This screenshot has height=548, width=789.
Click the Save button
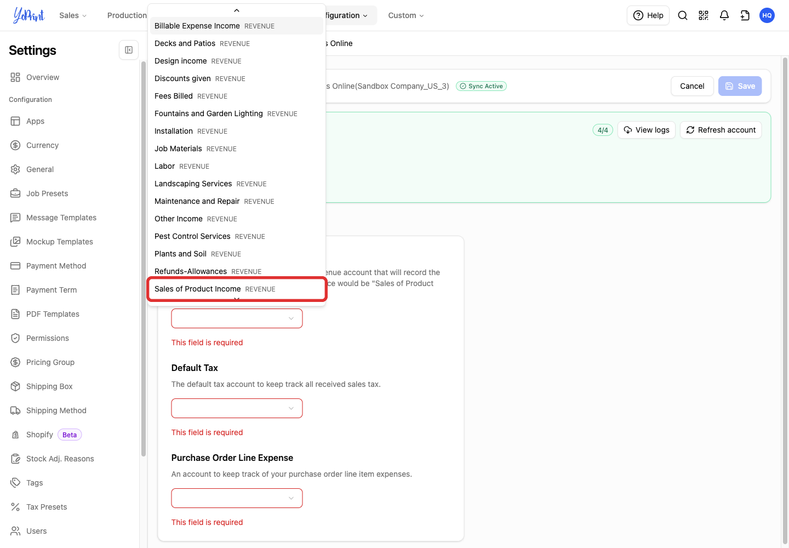coord(740,86)
